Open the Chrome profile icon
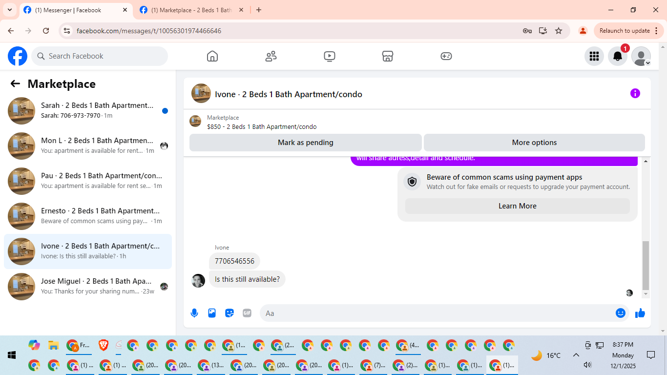 pos(583,31)
